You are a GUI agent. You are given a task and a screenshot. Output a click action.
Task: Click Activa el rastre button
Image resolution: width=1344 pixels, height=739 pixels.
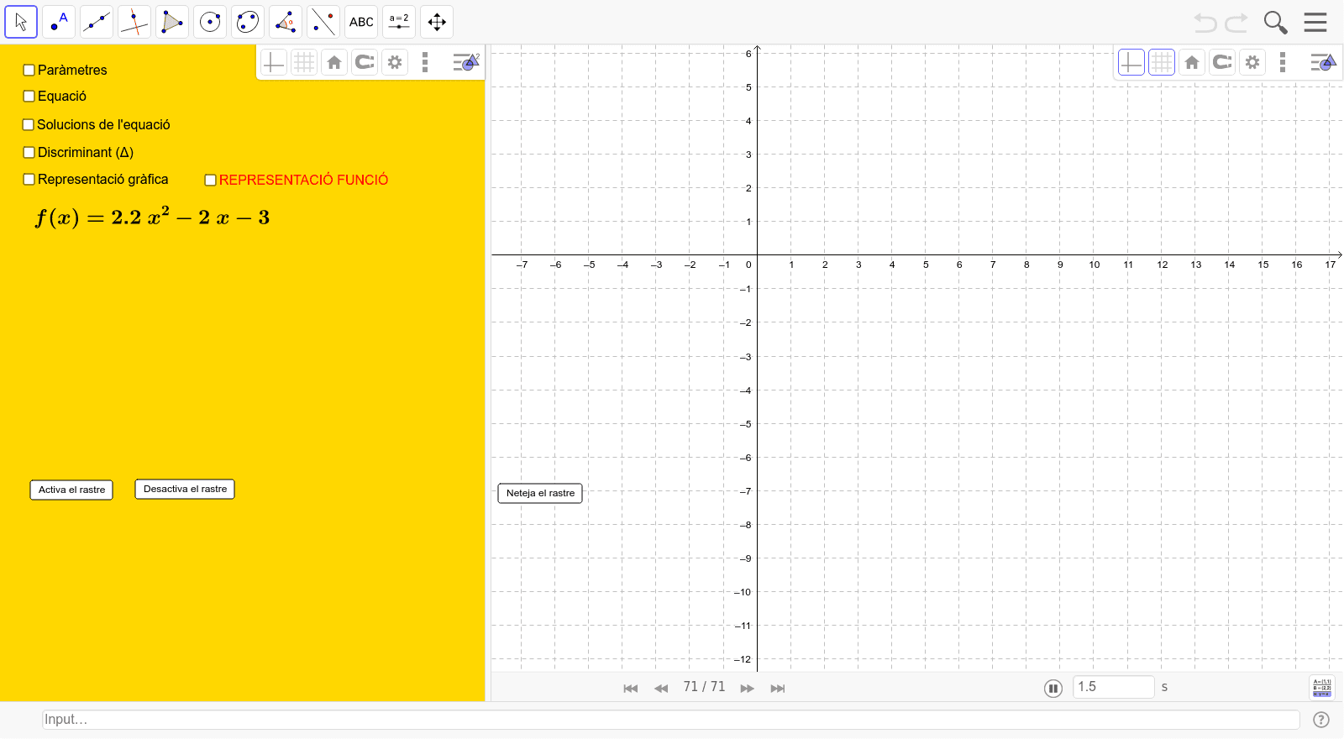71,490
